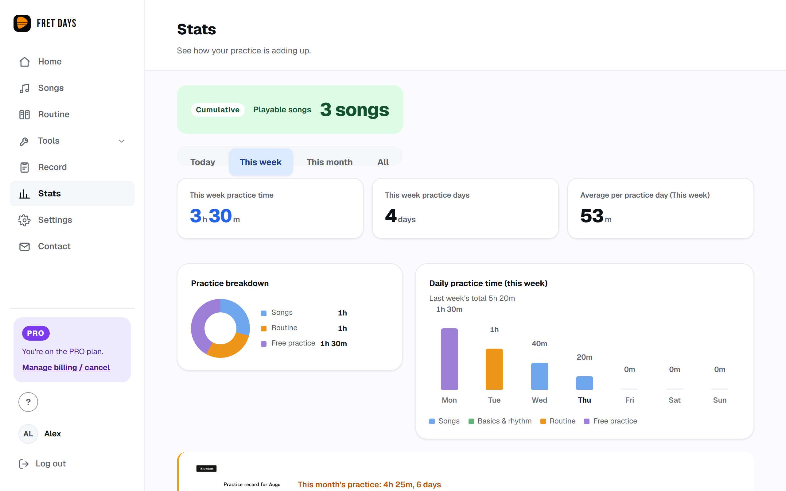Expand the Tools submenu chevron
786x491 pixels.
[122, 141]
